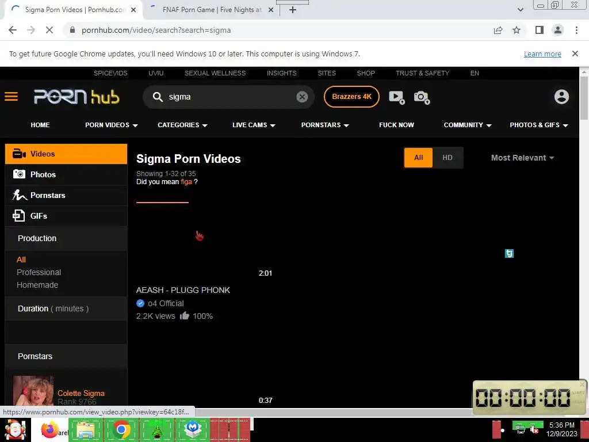Select GIFs in the left sidebar
This screenshot has height=442, width=589.
click(66, 216)
